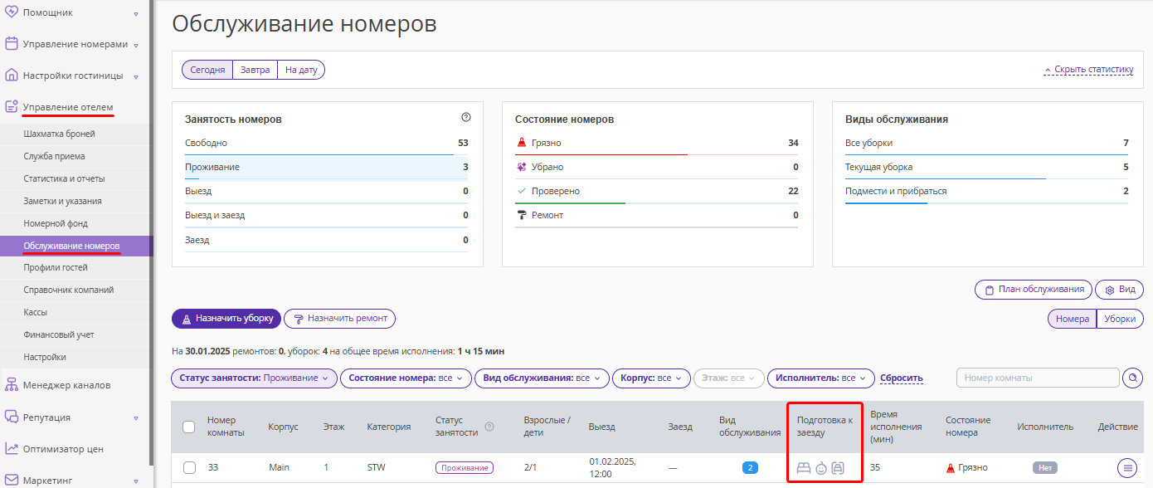This screenshot has height=488, width=1153.
Task: Tick the select-all checkbox in table header
Action: [188, 427]
